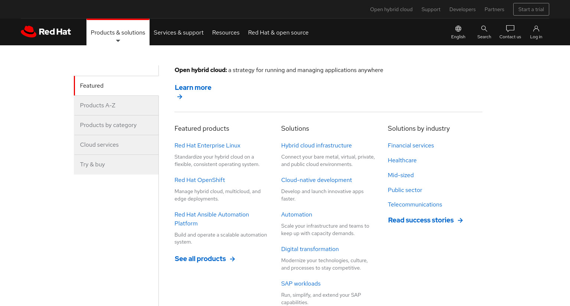Open the Telecommunications link

coord(415,205)
